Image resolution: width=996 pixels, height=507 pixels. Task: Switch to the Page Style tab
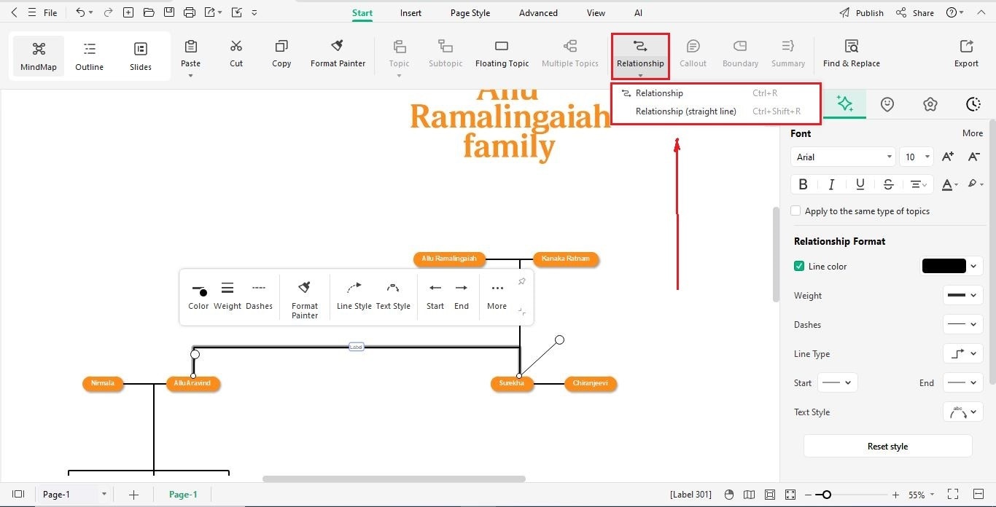(x=470, y=13)
